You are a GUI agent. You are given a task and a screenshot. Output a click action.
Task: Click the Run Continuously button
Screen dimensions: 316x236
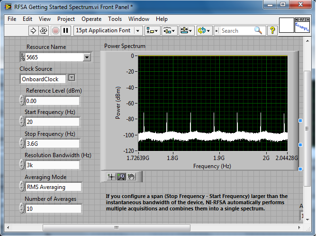[x=44, y=30]
